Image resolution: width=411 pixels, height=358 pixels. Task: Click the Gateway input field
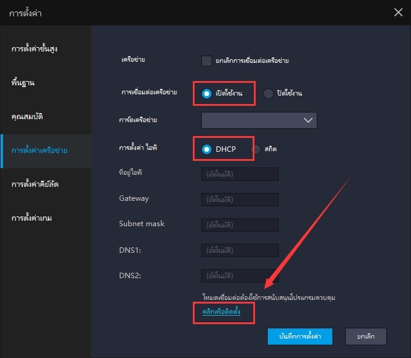240,200
